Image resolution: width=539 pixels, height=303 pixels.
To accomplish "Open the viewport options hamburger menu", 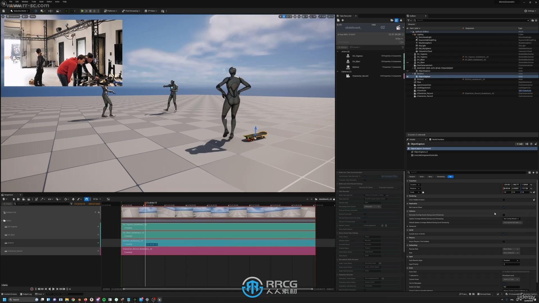I will click(3, 17).
